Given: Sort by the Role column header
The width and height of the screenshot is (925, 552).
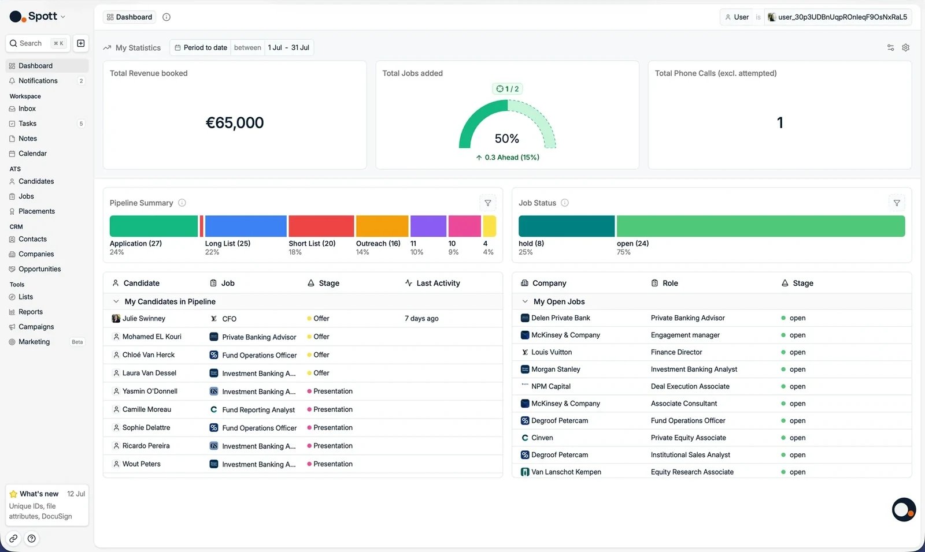Looking at the screenshot, I should click(664, 283).
